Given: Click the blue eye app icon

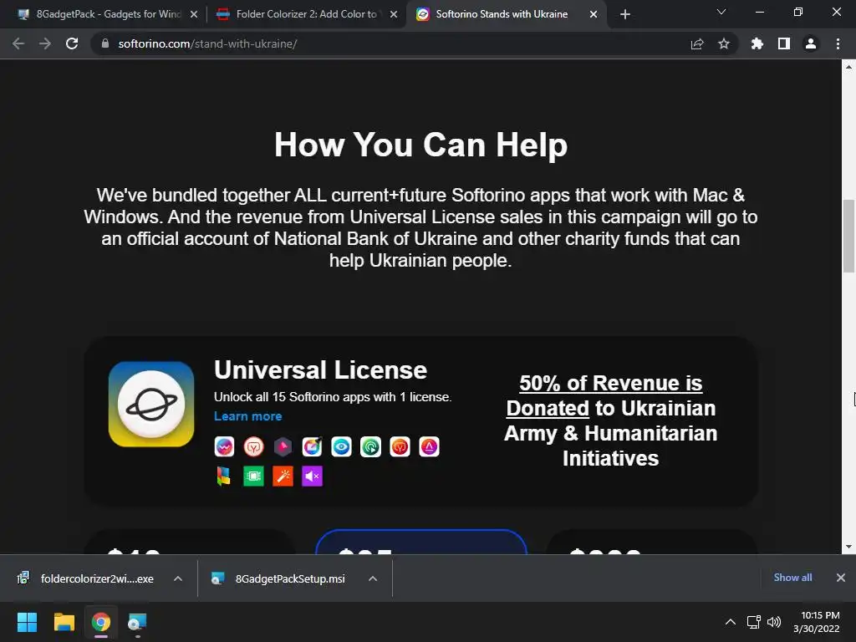Looking at the screenshot, I should [341, 446].
